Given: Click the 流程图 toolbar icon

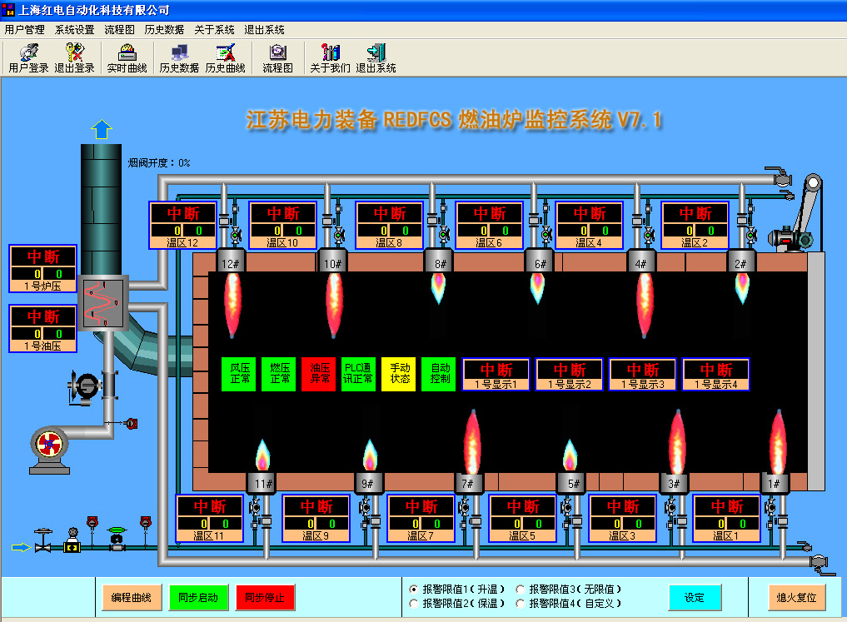Looking at the screenshot, I should [277, 58].
